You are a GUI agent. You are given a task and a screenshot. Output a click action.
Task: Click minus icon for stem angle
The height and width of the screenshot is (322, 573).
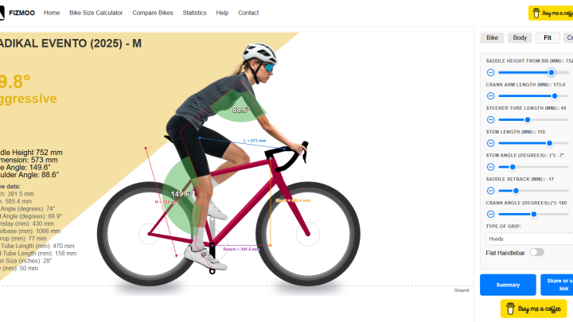click(490, 167)
